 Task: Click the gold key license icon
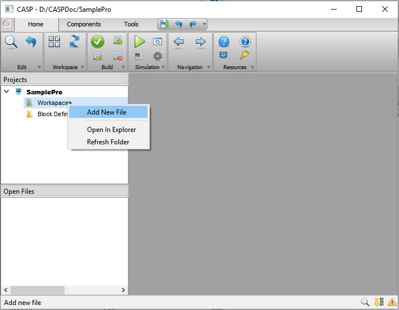244,55
